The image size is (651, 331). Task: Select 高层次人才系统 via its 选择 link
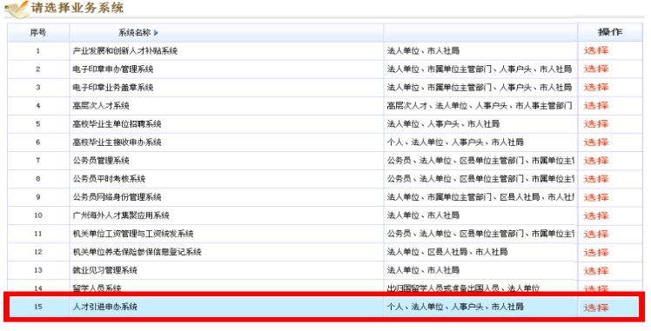pyautogui.click(x=596, y=105)
